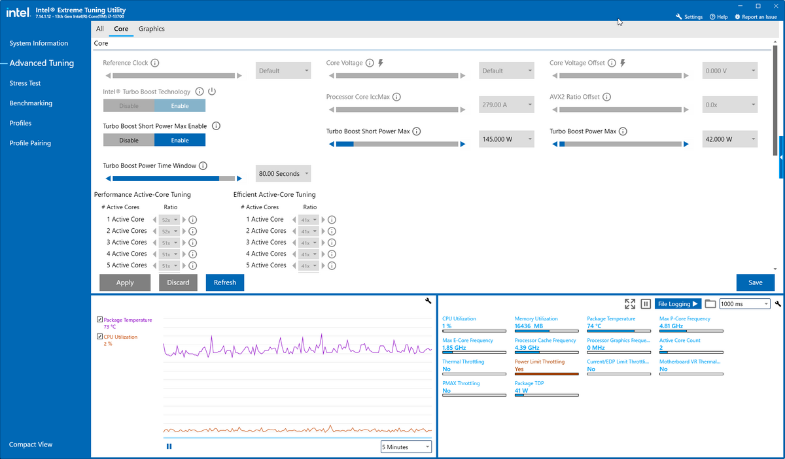Open Stress Test in sidebar

tap(26, 83)
